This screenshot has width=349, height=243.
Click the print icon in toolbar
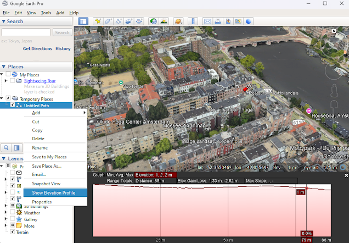(x=218, y=21)
